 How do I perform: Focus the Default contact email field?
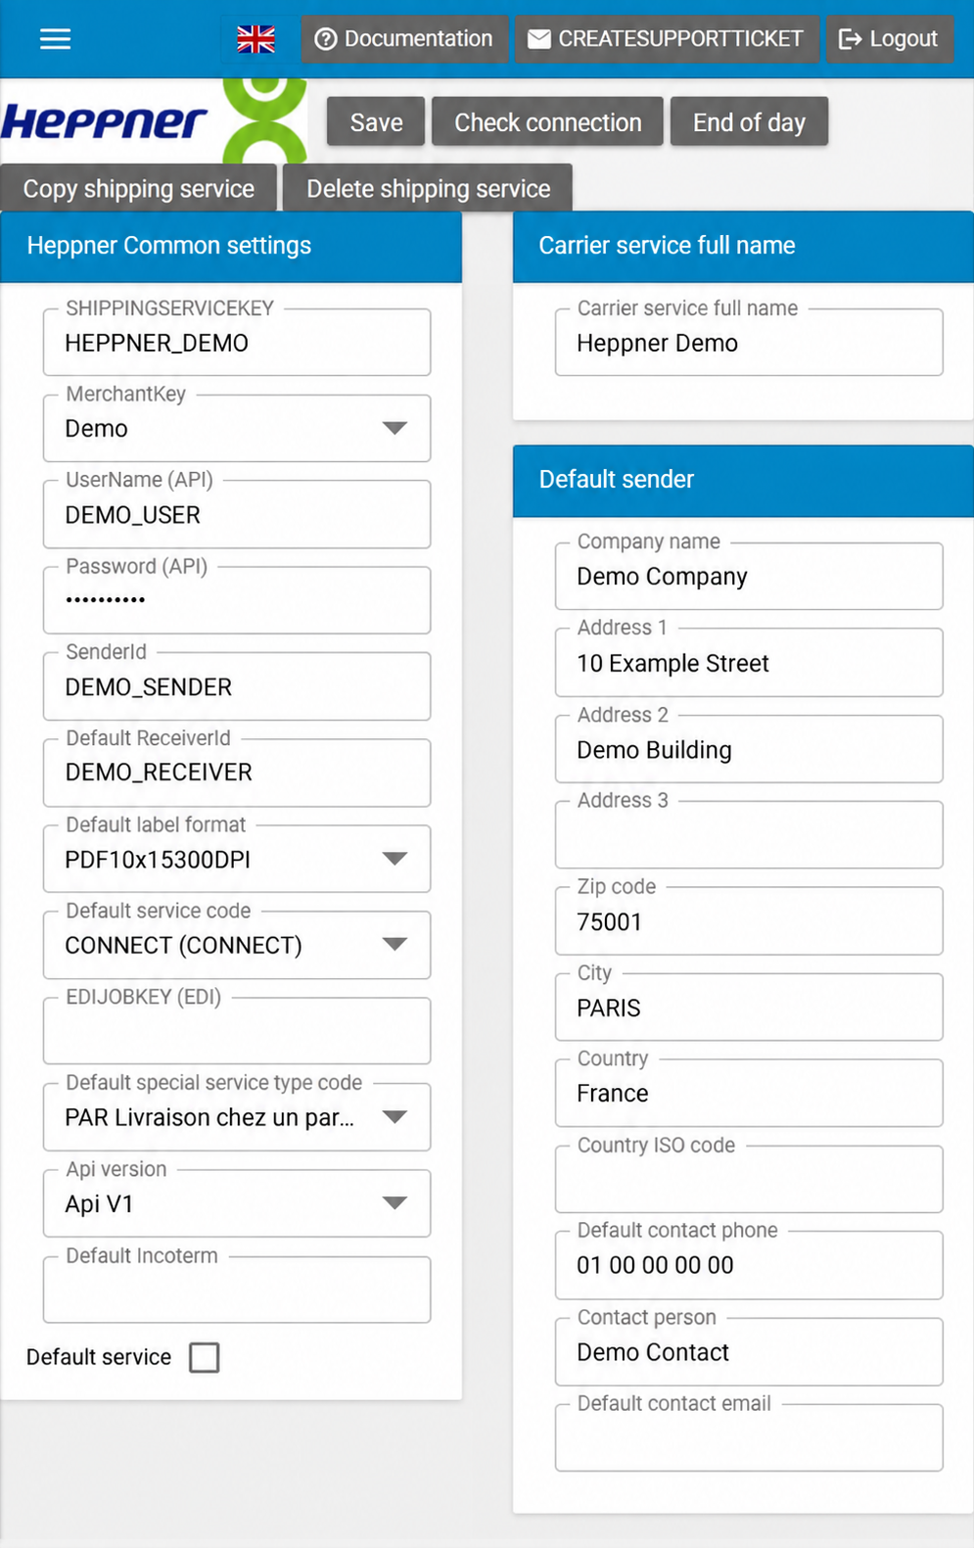tap(749, 1438)
